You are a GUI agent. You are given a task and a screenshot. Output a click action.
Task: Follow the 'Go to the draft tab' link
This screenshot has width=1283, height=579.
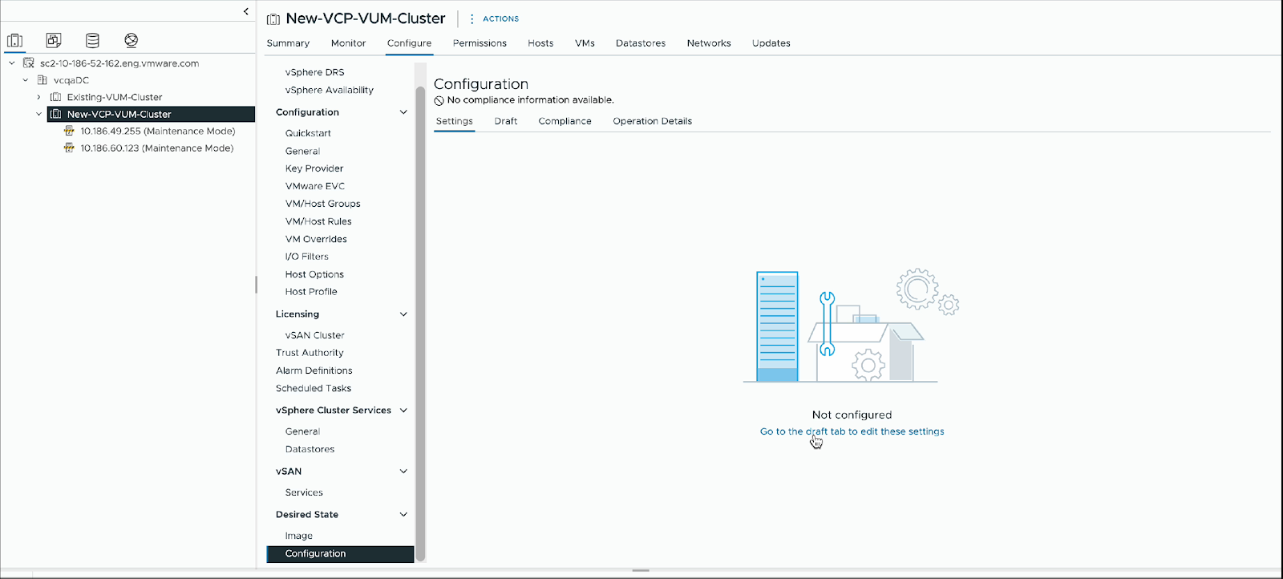pyautogui.click(x=852, y=431)
